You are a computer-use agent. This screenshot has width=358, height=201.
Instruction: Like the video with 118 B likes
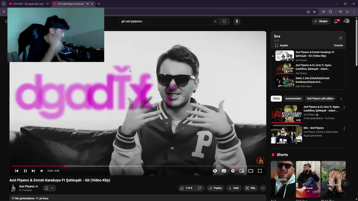[186, 188]
